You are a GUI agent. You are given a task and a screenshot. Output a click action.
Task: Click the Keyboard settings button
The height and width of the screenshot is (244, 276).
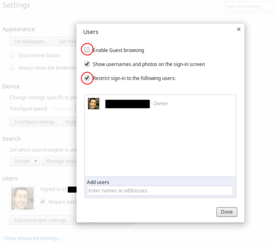69,121
